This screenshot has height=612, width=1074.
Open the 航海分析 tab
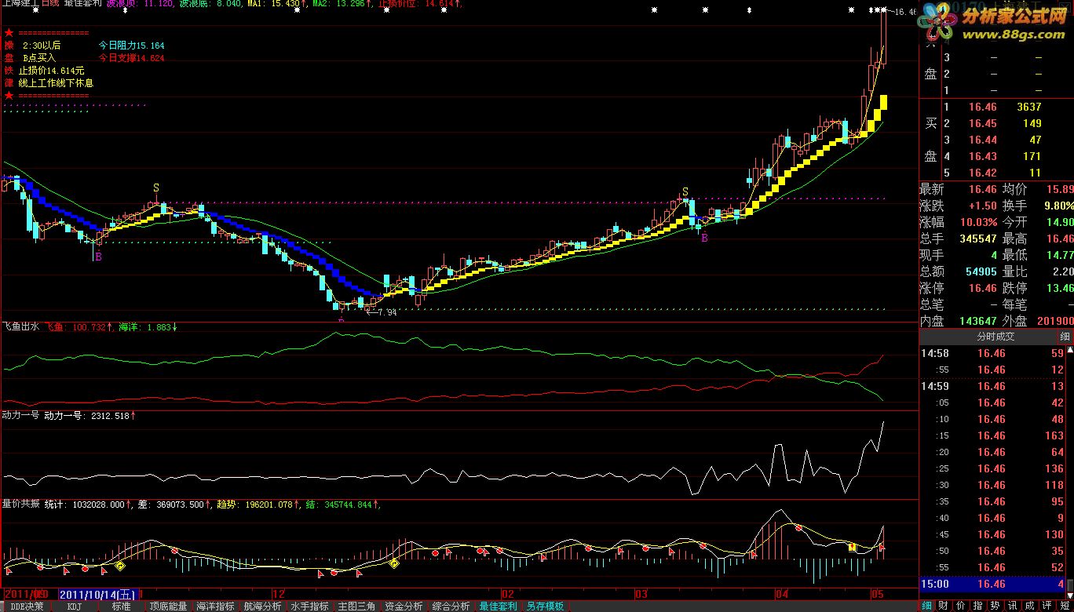click(x=262, y=607)
